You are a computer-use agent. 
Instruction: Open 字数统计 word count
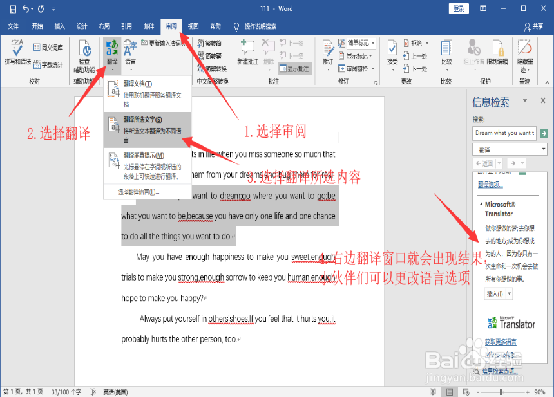click(48, 64)
